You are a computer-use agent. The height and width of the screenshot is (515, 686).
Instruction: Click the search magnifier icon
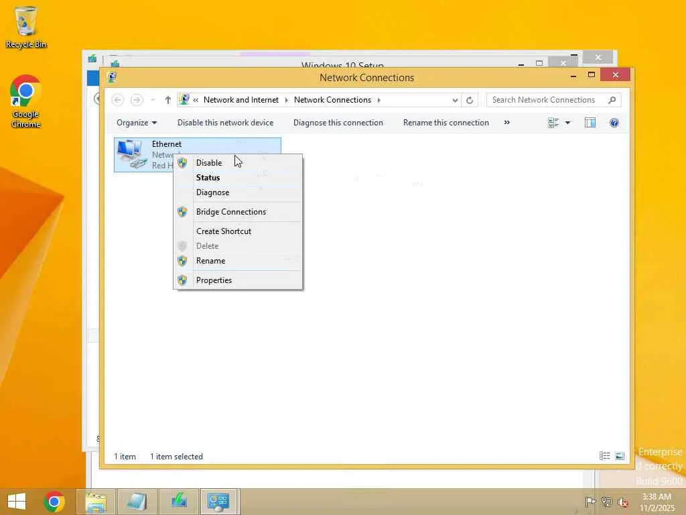coord(612,101)
